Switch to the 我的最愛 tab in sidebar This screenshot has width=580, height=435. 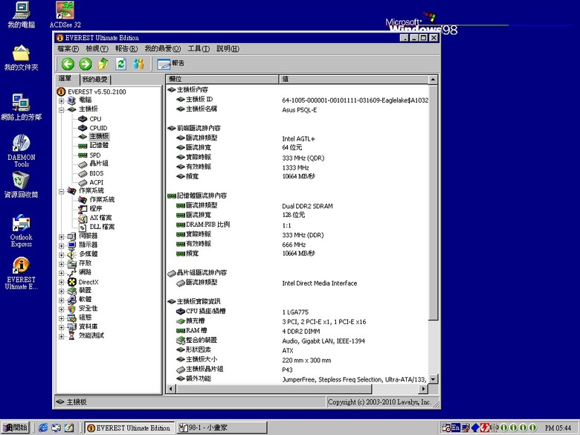click(x=95, y=80)
